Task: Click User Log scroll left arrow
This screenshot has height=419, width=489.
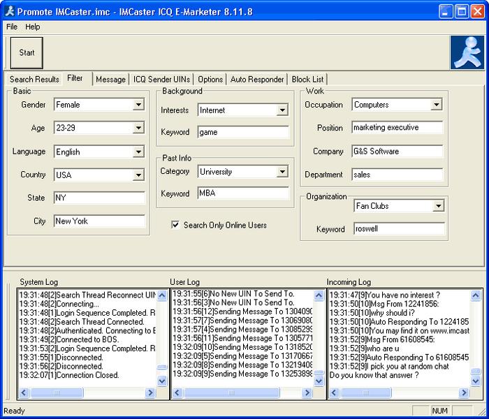Action: [177, 392]
